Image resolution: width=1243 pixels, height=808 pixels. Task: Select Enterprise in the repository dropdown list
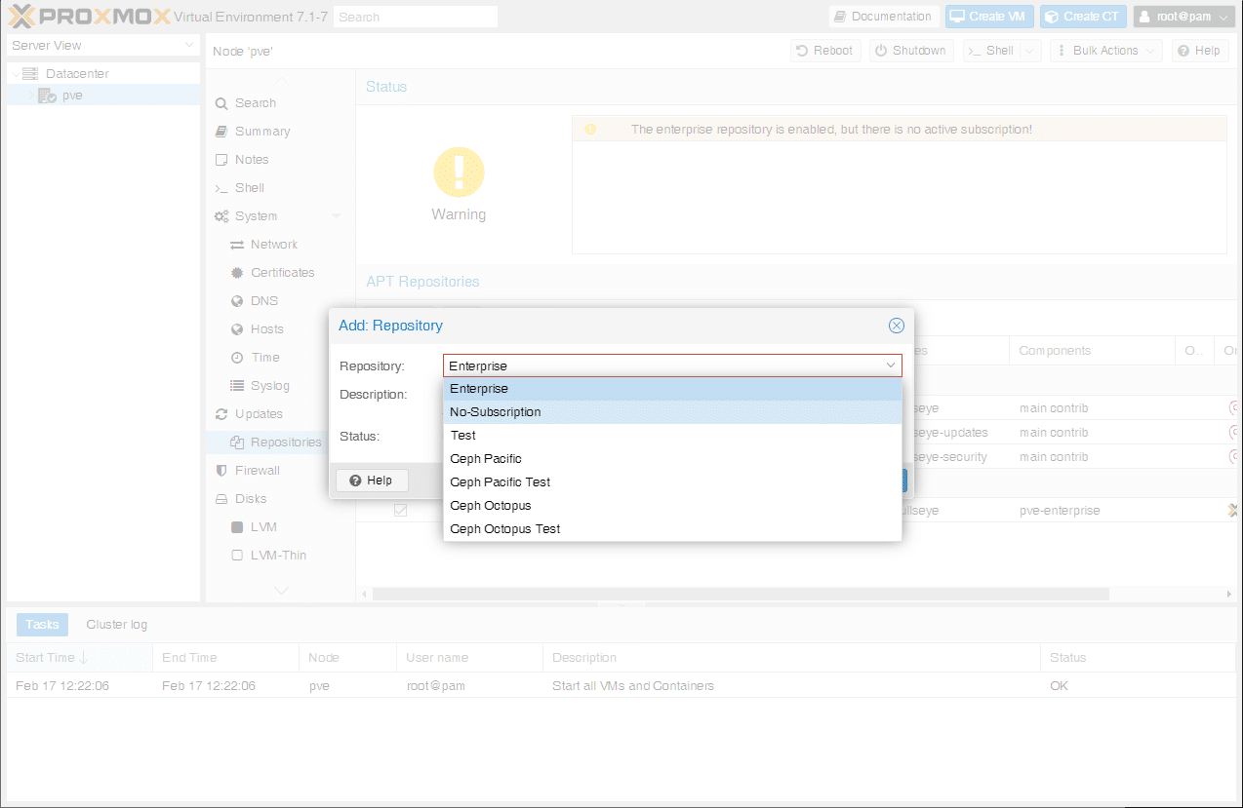coord(672,389)
